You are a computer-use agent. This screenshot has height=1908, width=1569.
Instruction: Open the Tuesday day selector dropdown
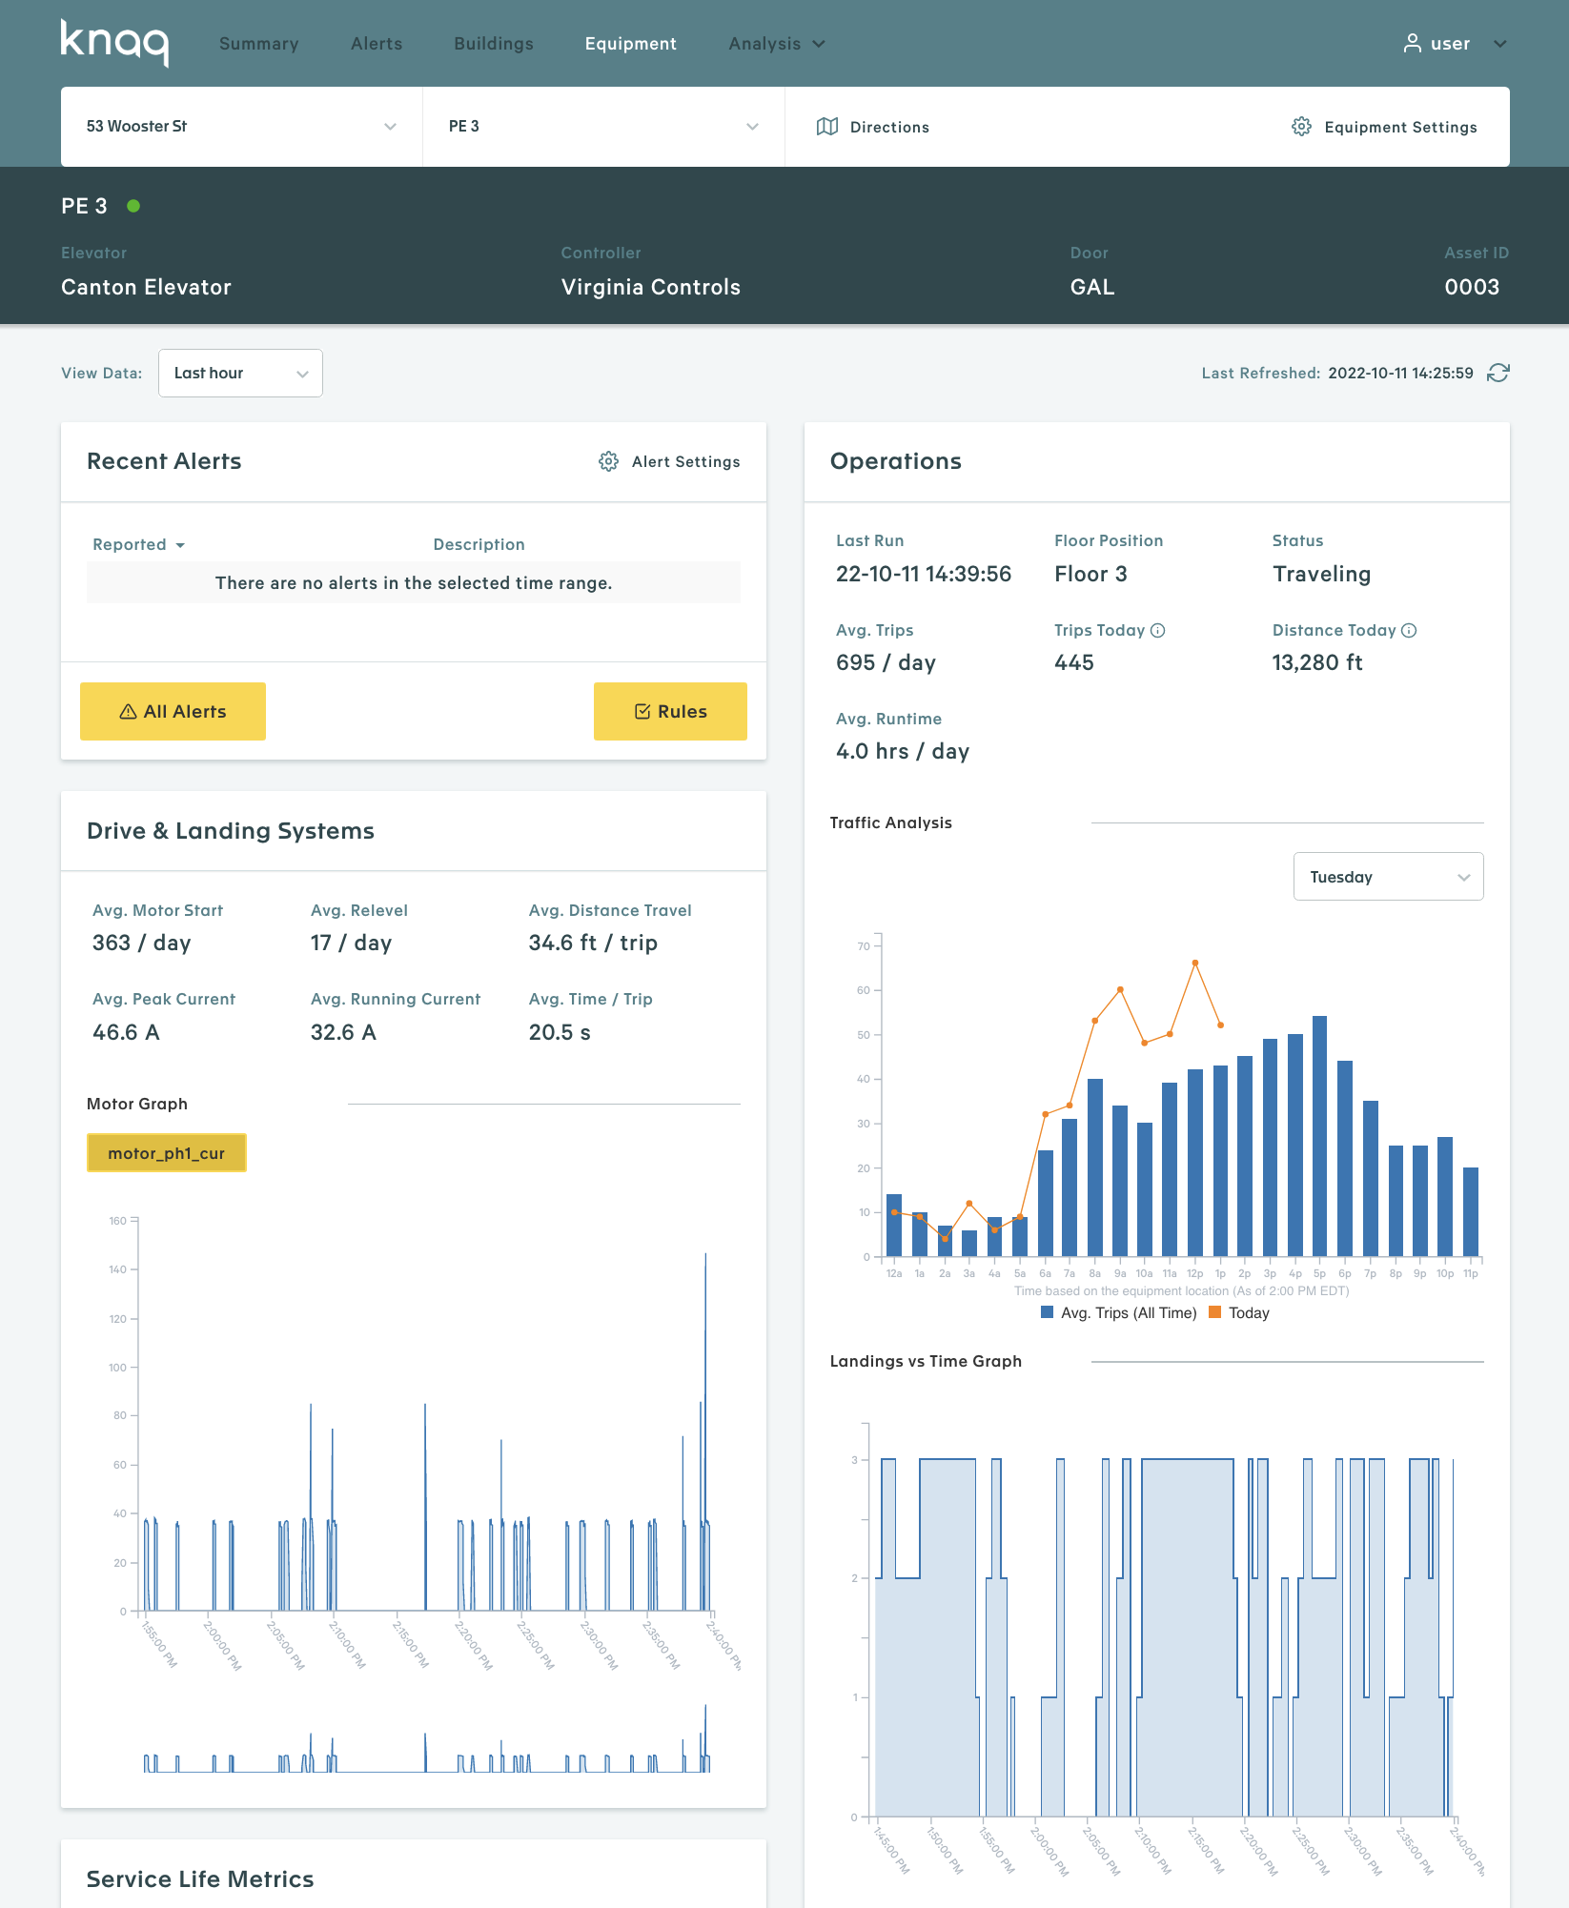click(x=1388, y=877)
